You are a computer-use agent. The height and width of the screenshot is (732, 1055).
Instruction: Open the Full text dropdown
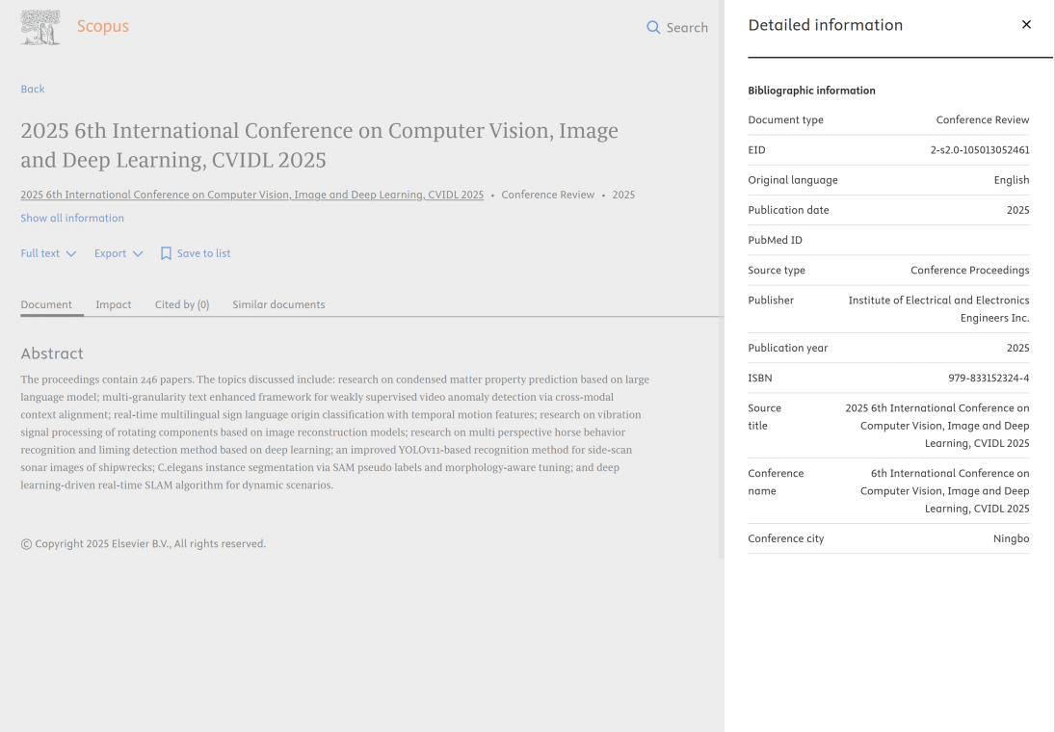[x=48, y=253]
